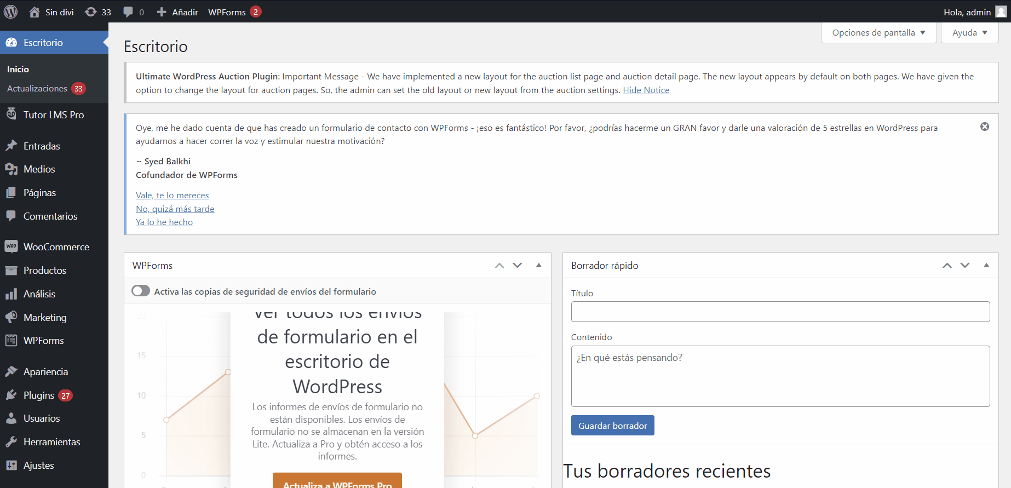Open Actualizaciones submenu item

point(37,89)
